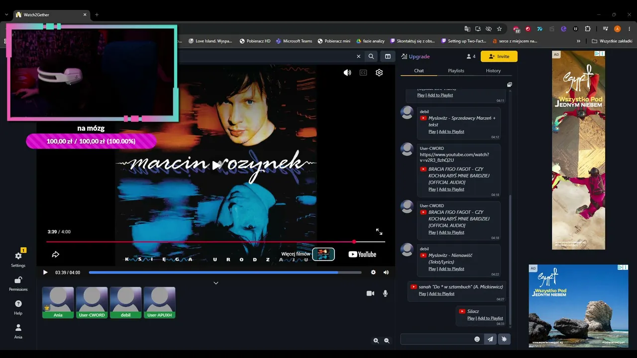
Task: Open Google Translate from the address bar
Action: [x=467, y=29]
